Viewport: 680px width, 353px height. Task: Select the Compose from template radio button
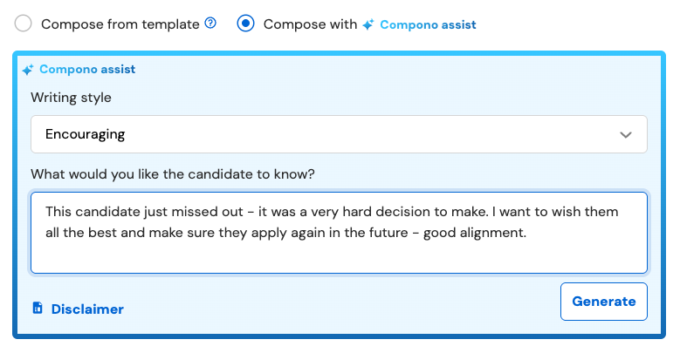tap(23, 24)
